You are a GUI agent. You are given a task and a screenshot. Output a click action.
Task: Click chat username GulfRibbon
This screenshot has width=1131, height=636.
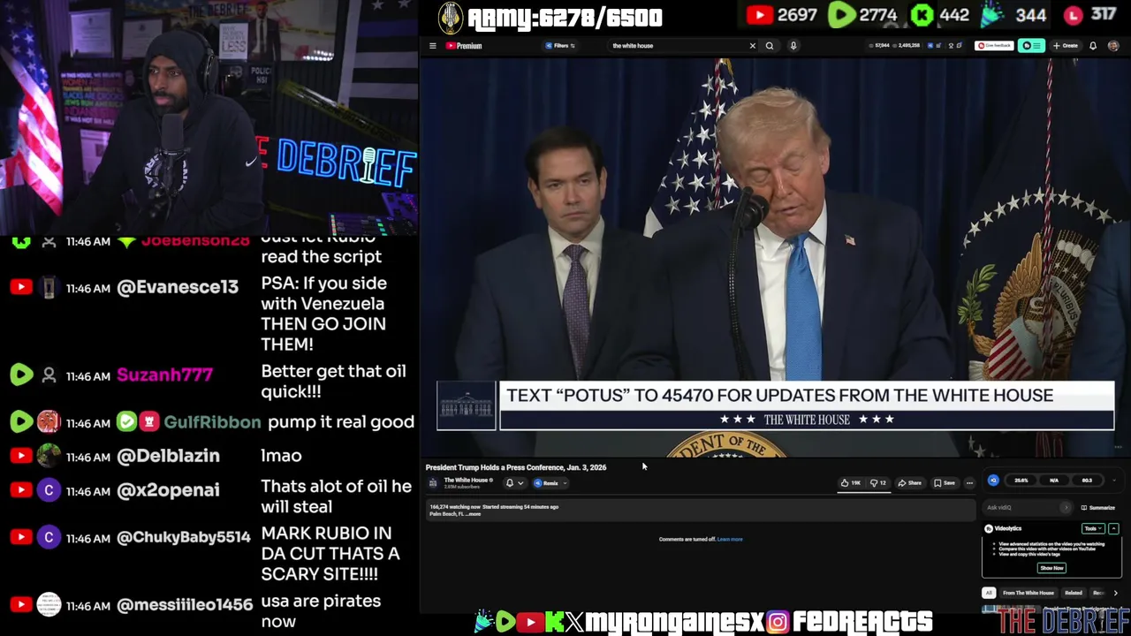point(212,422)
